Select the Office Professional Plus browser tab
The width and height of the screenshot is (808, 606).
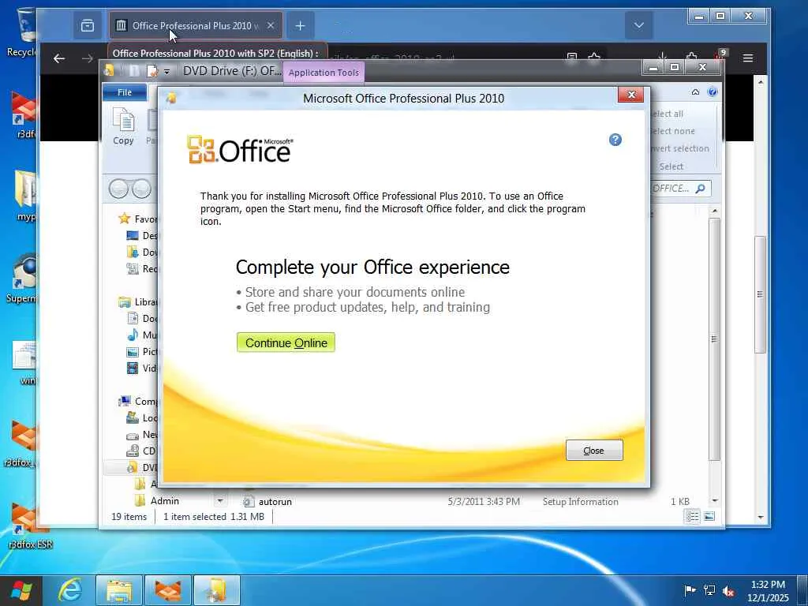point(196,25)
